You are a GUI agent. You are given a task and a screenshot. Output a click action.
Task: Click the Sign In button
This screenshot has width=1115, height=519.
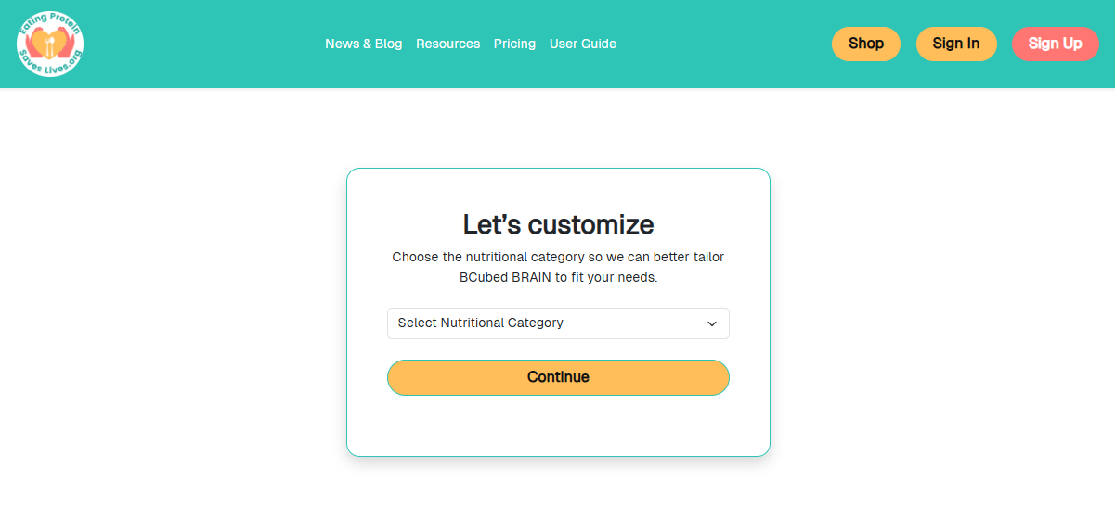955,44
